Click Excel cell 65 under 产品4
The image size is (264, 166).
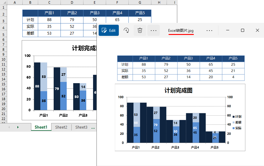coord(117,20)
